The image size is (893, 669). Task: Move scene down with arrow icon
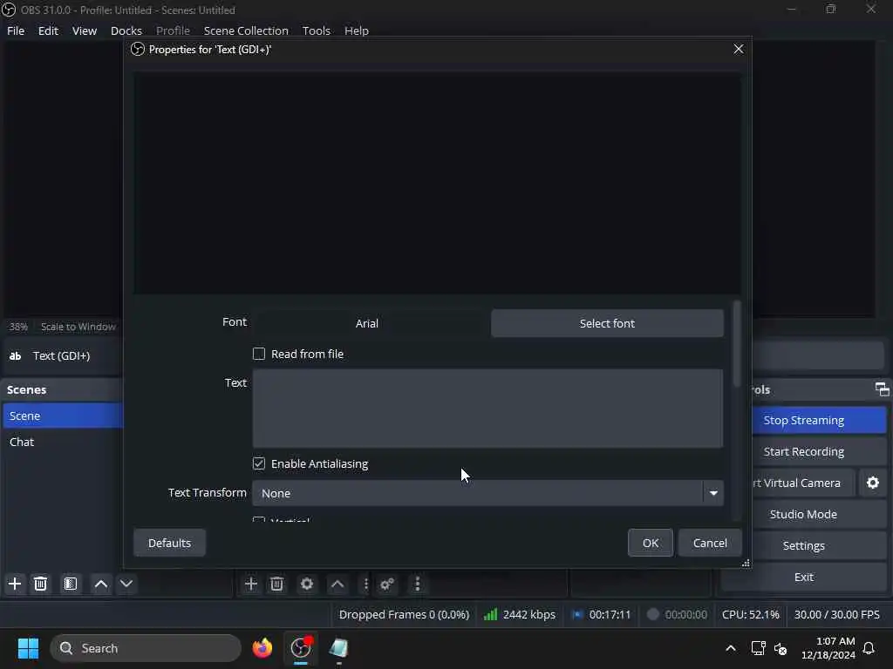click(126, 584)
